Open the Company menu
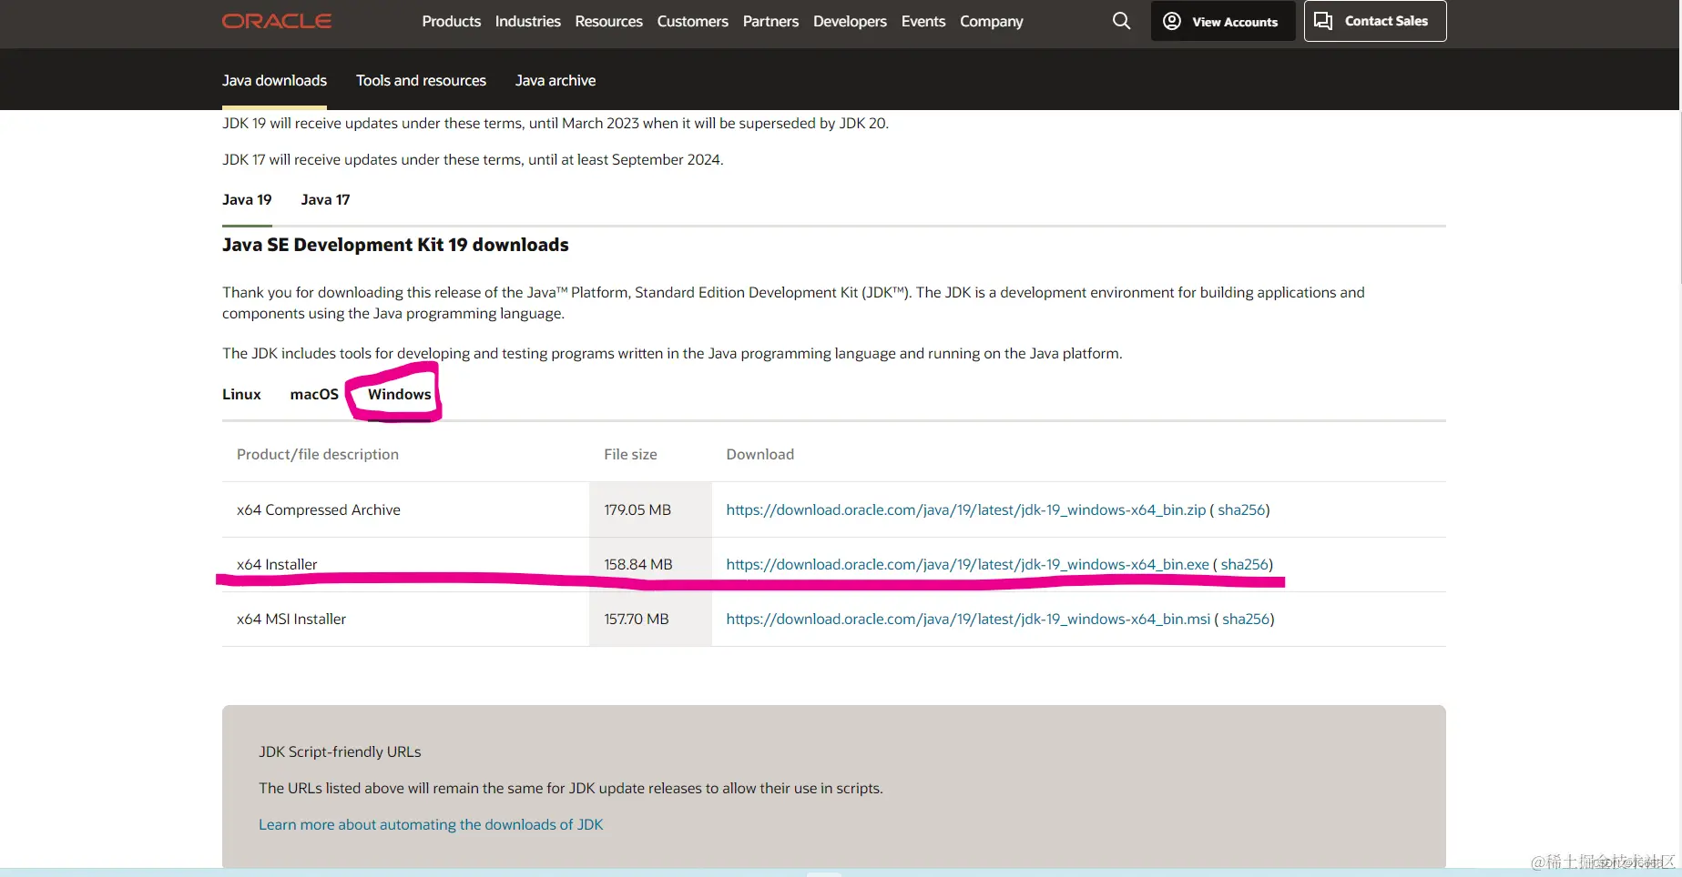This screenshot has width=1682, height=877. coord(991,21)
